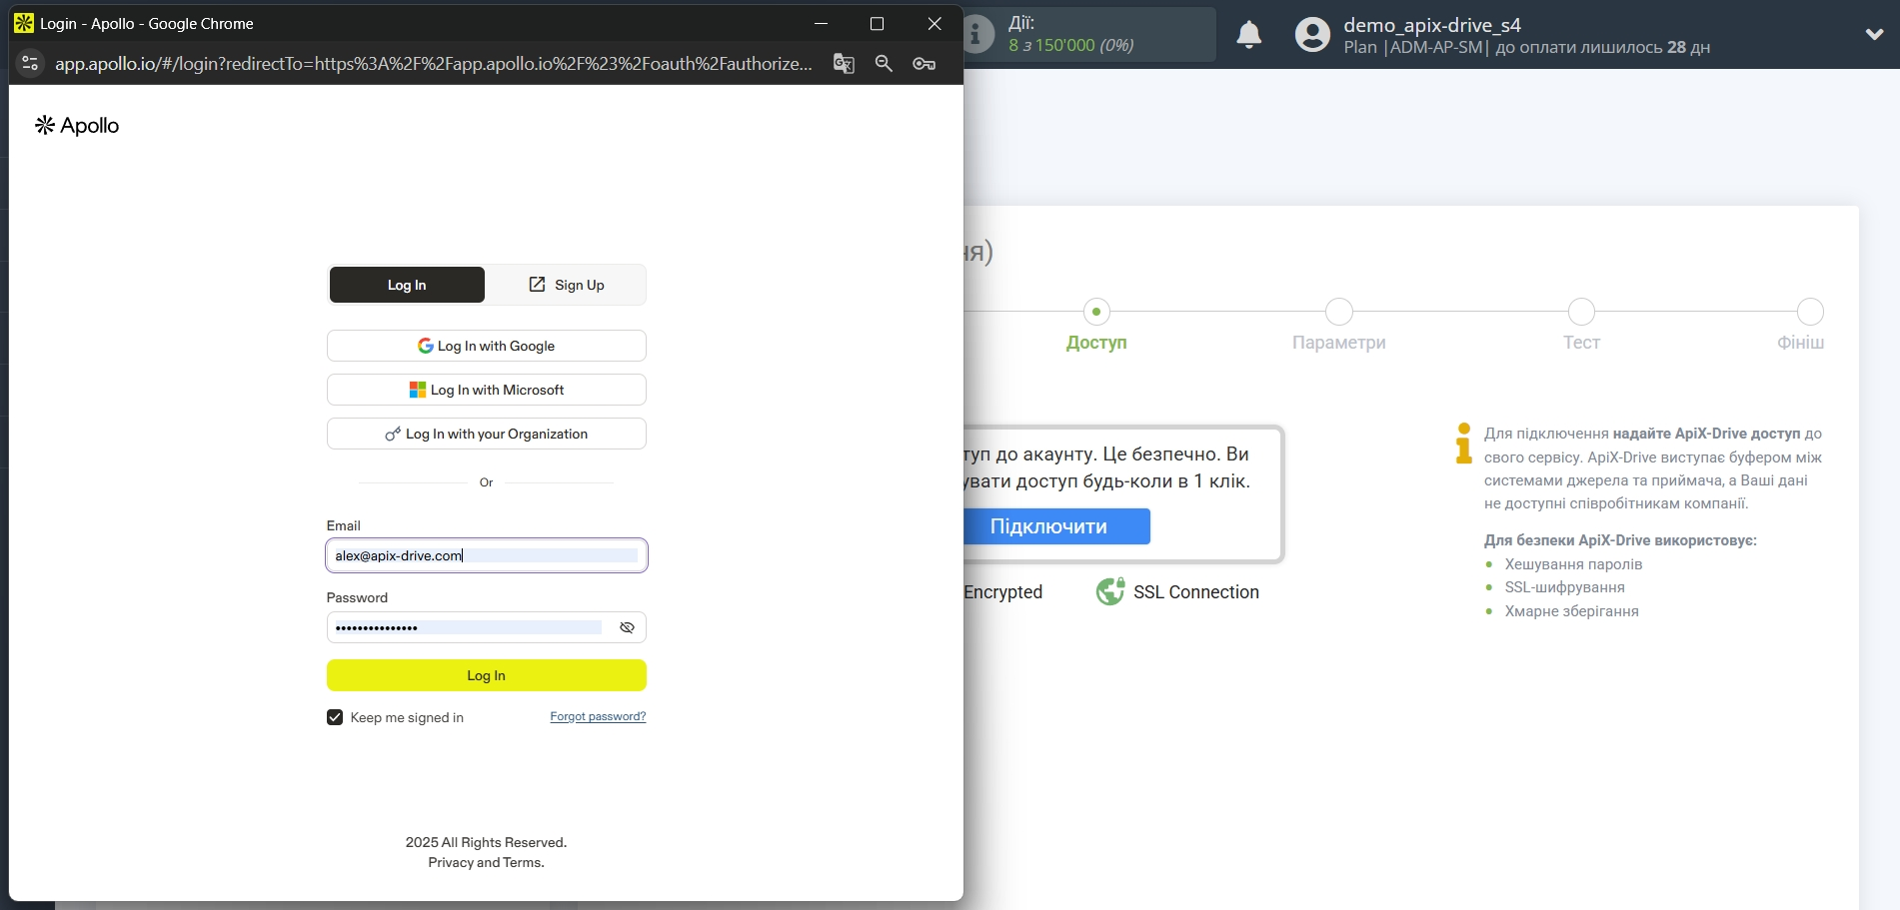Click the notification bell icon
This screenshot has height=910, width=1900.
click(1248, 34)
